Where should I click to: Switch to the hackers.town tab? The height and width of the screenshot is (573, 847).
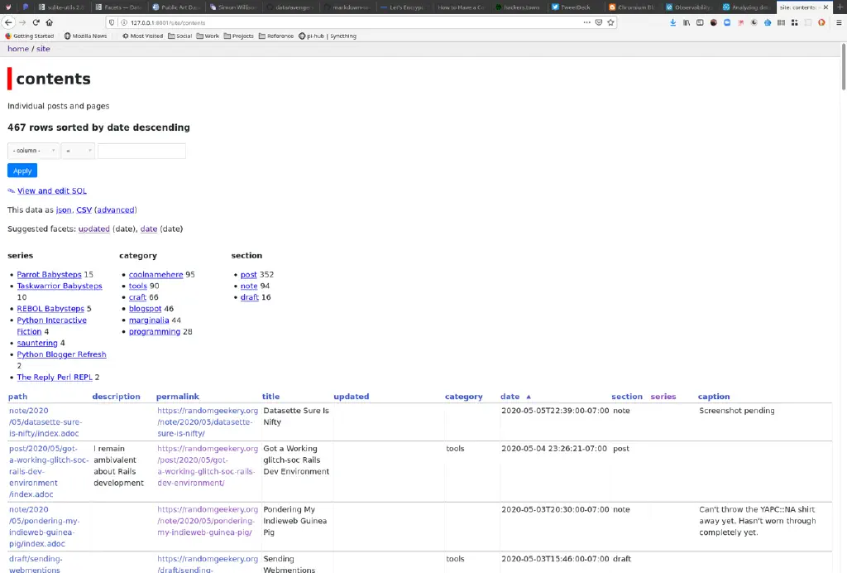(x=518, y=7)
